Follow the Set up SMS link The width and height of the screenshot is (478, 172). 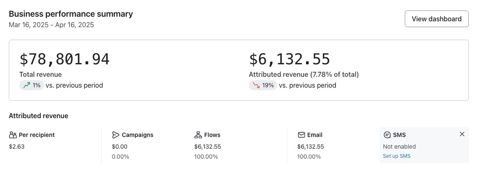pos(396,156)
